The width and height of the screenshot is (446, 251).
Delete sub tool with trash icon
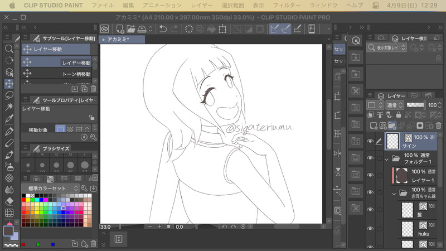click(x=93, y=89)
